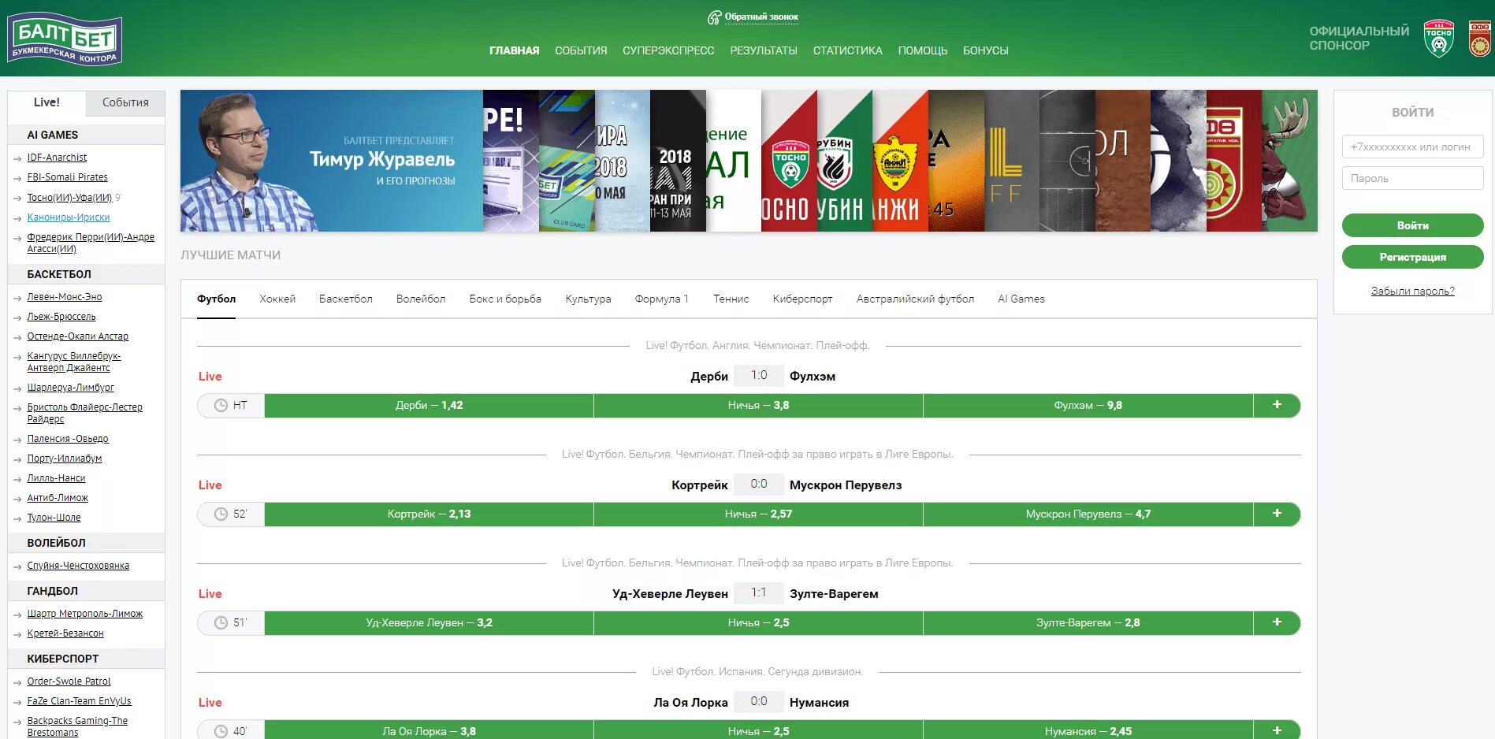The width and height of the screenshot is (1495, 739).
Task: Select the Футбол sport tab
Action: click(216, 299)
